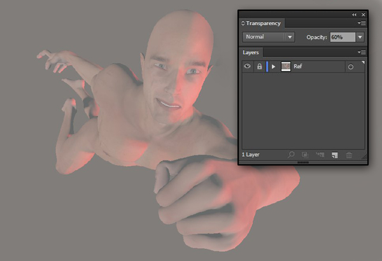Click the Ref layer target circle
382x261 pixels.
(x=351, y=67)
